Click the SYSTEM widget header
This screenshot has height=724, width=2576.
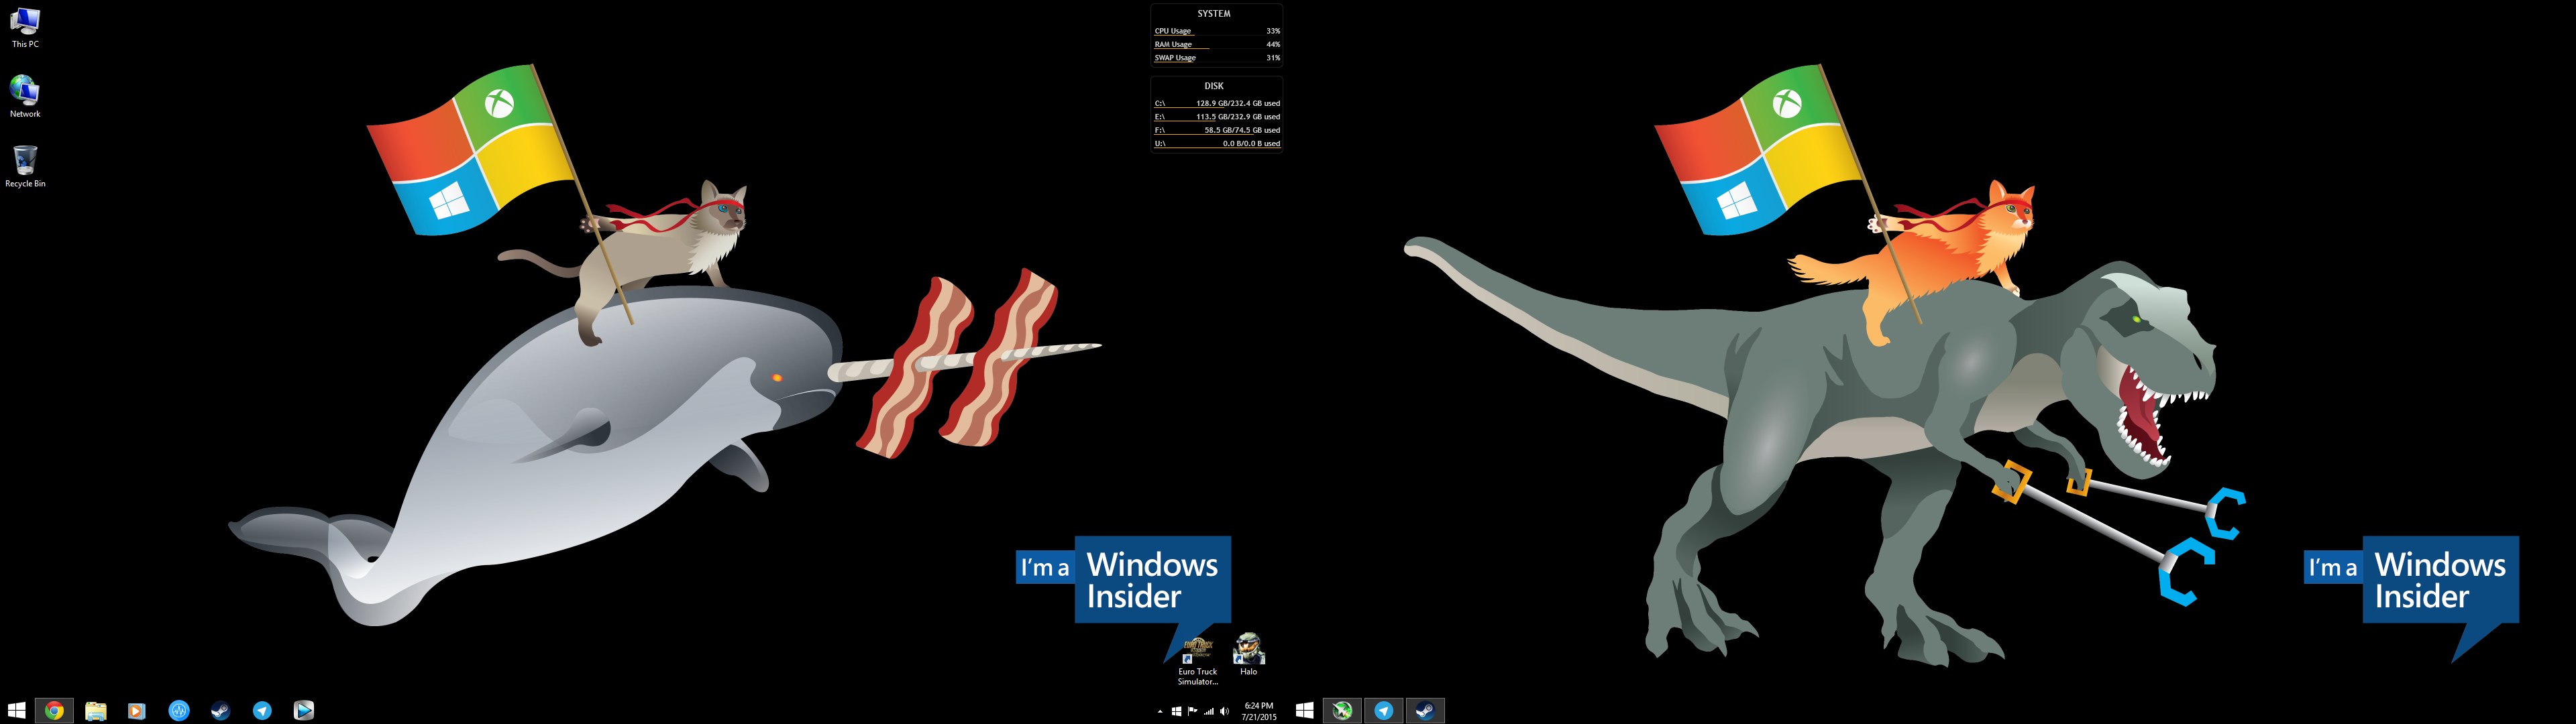(x=1214, y=14)
